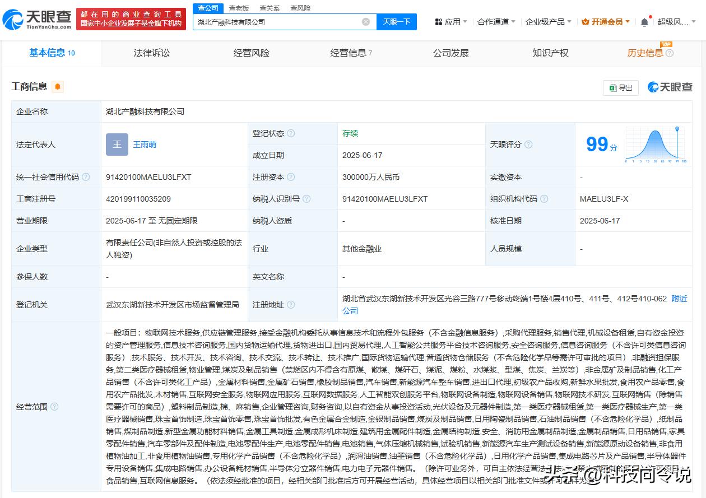Click the VIP crown icon beside 开通会员

pyautogui.click(x=586, y=22)
